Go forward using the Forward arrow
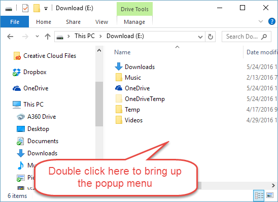The width and height of the screenshot is (278, 202). coord(25,37)
